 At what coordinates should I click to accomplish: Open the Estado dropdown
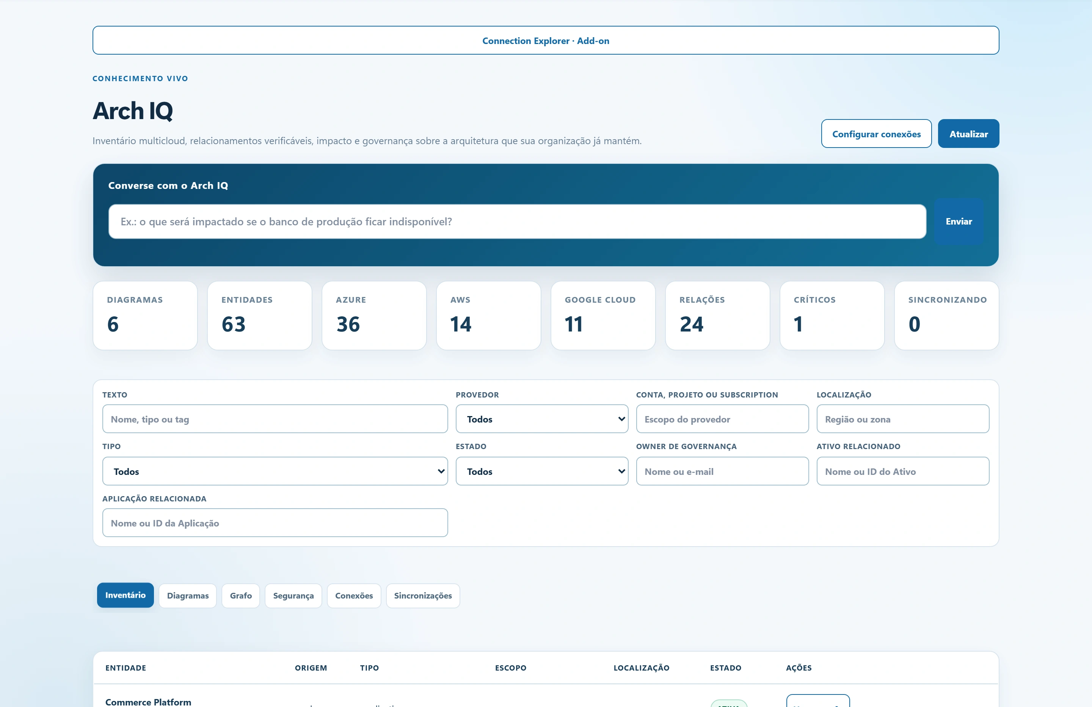[x=541, y=471]
